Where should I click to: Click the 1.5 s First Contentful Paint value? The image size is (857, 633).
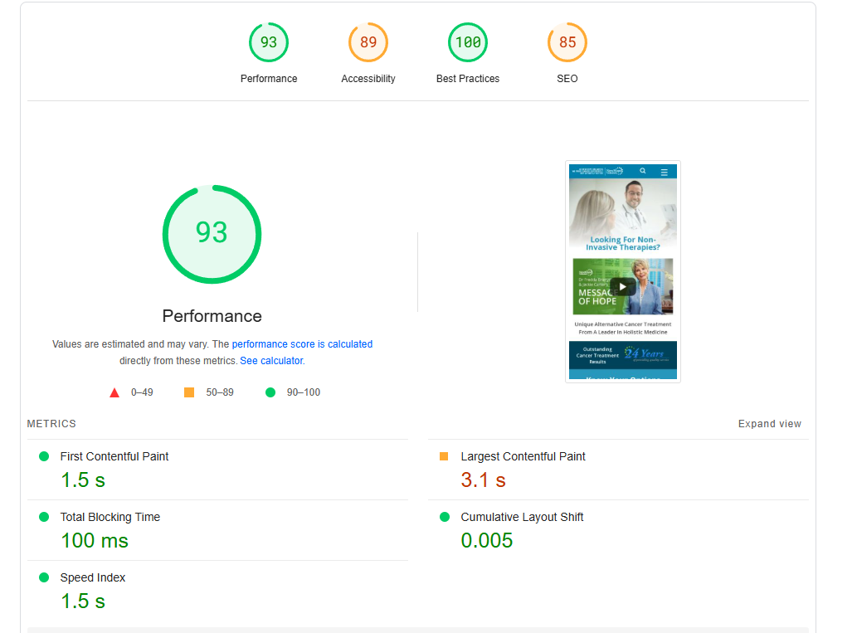coord(83,480)
